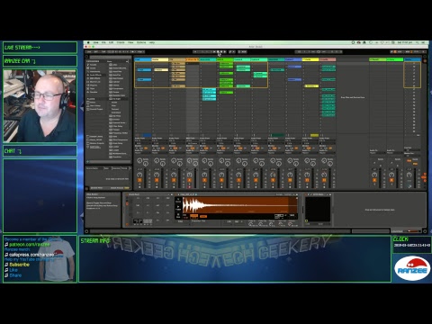
Task: Click the Ranzee logo in overlay
Action: 412,268
